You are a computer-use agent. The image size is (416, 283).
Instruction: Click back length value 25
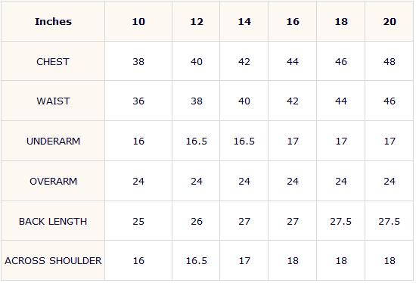click(x=138, y=222)
